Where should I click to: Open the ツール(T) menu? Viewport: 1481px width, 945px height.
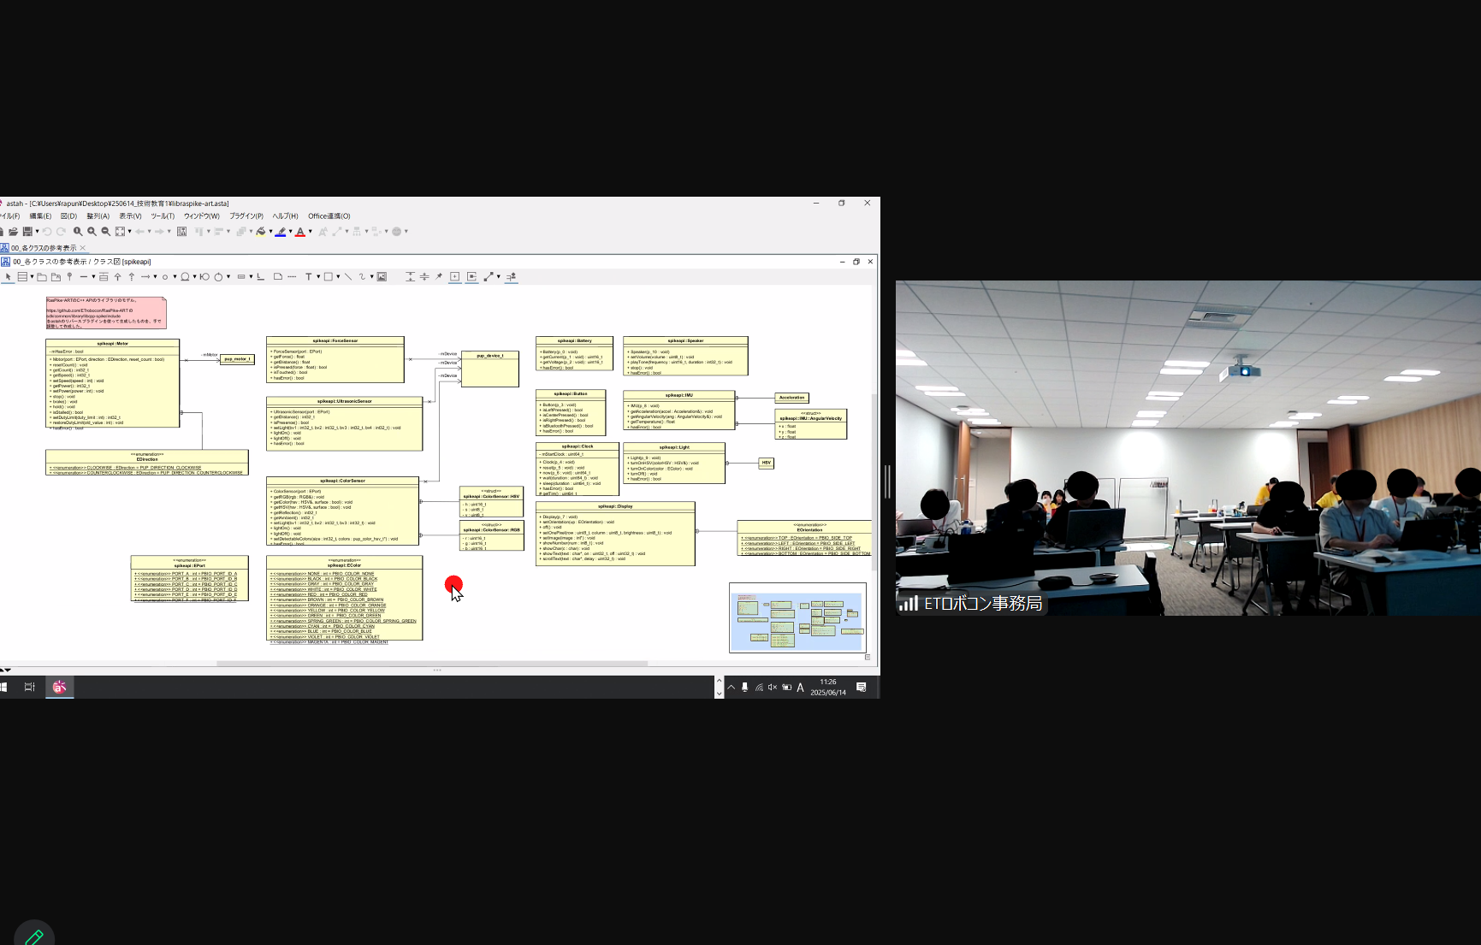(163, 216)
